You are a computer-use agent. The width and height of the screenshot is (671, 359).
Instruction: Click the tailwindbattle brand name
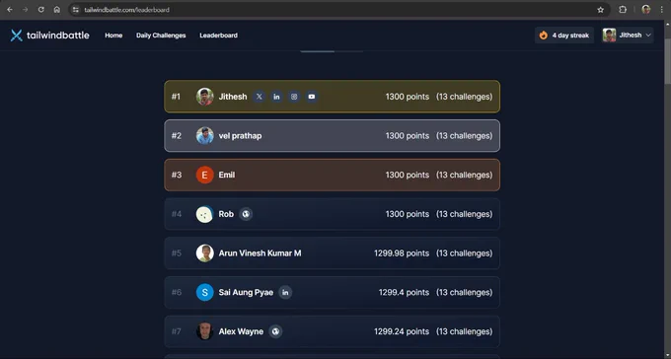click(x=58, y=36)
